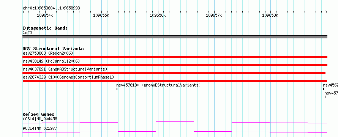Click the right arrowhead of the ruler

pos(326,12)
